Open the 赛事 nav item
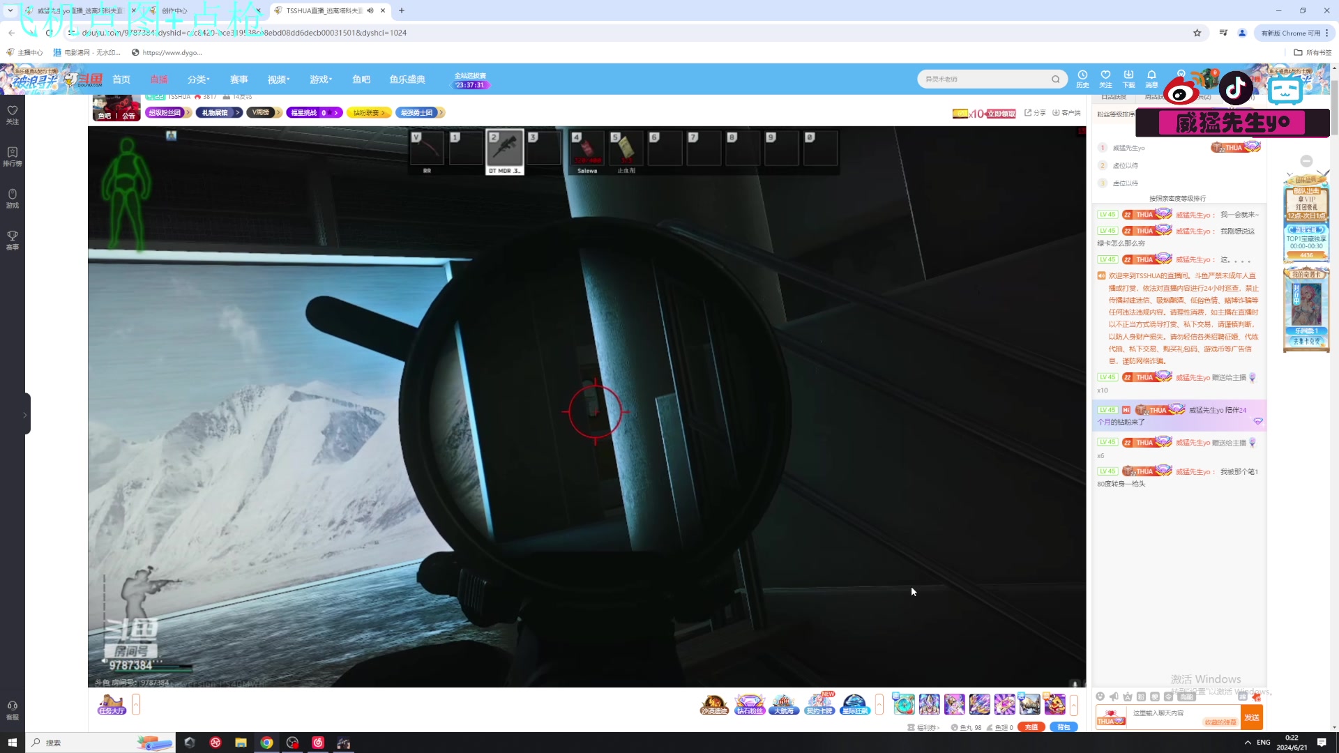 click(x=239, y=79)
